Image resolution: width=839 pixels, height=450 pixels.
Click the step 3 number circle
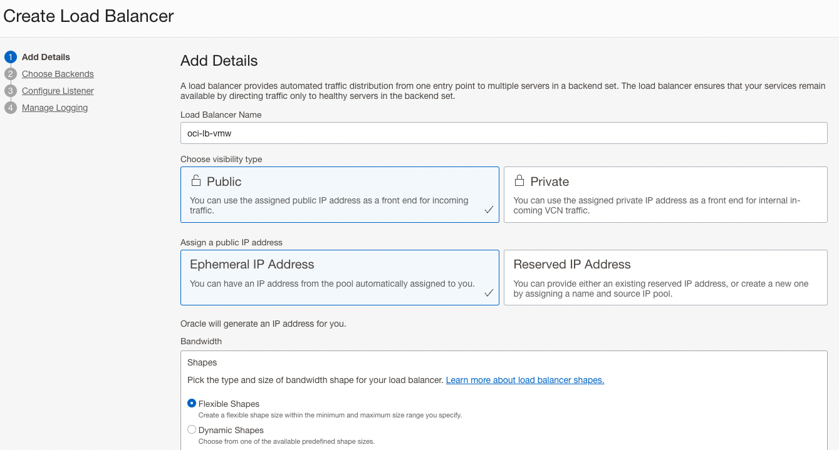tap(10, 91)
